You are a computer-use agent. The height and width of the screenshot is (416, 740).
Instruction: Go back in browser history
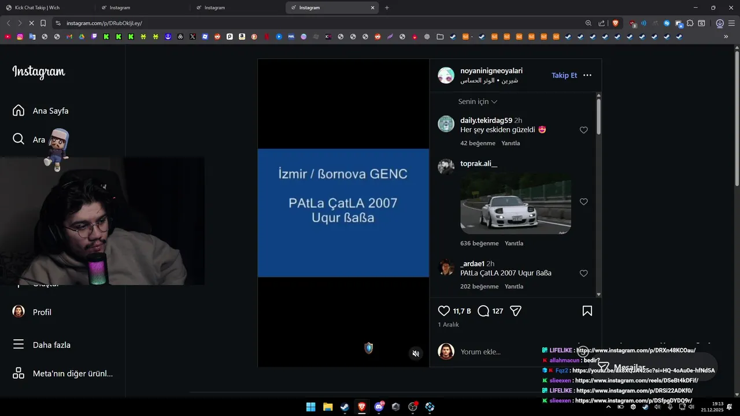click(x=8, y=23)
